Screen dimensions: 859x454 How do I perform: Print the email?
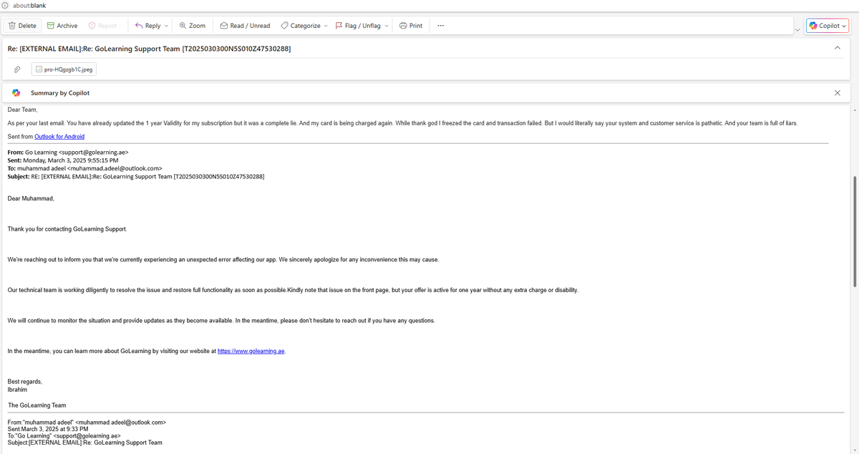point(411,26)
